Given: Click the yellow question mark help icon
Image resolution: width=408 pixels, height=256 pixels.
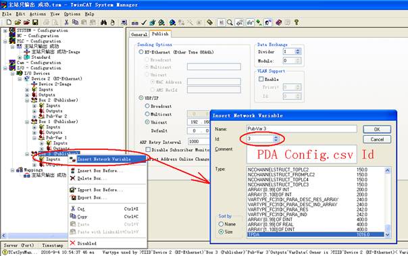Looking at the screenshot, I should 296,22.
